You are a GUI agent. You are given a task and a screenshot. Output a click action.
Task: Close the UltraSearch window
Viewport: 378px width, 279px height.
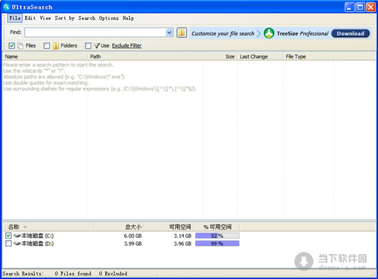[x=371, y=7]
